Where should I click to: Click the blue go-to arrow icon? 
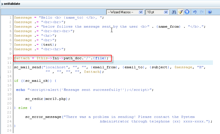(x=187, y=12)
